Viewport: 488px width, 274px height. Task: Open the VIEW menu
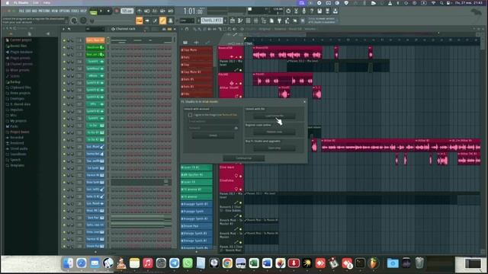click(55, 11)
